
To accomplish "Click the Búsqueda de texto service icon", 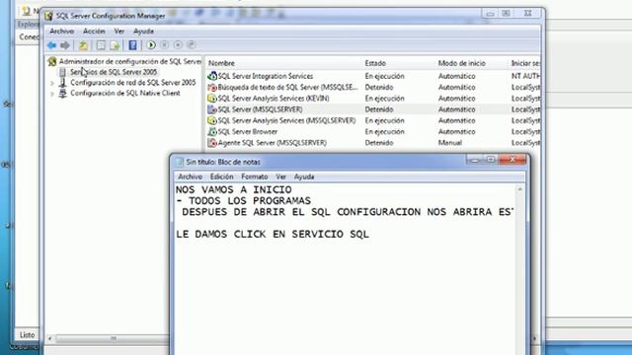I will (x=212, y=87).
